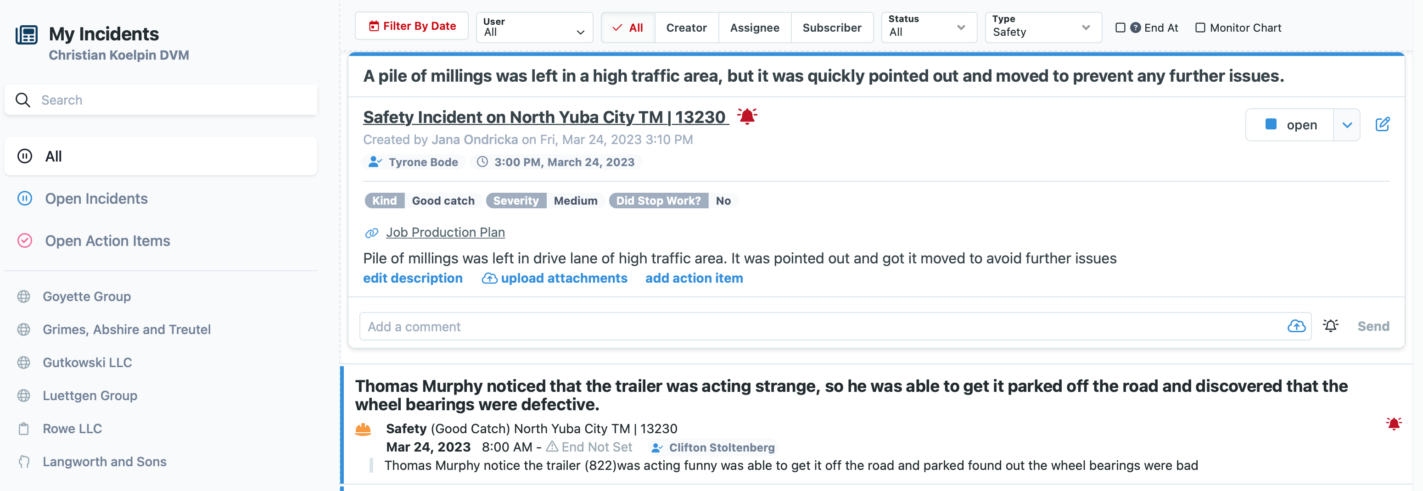This screenshot has height=491, width=1423.
Task: Click the cloud upload icon in the comment box
Action: (x=1296, y=326)
